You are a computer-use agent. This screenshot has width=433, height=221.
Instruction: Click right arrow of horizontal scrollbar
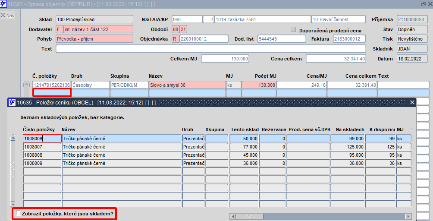pyautogui.click(x=408, y=216)
